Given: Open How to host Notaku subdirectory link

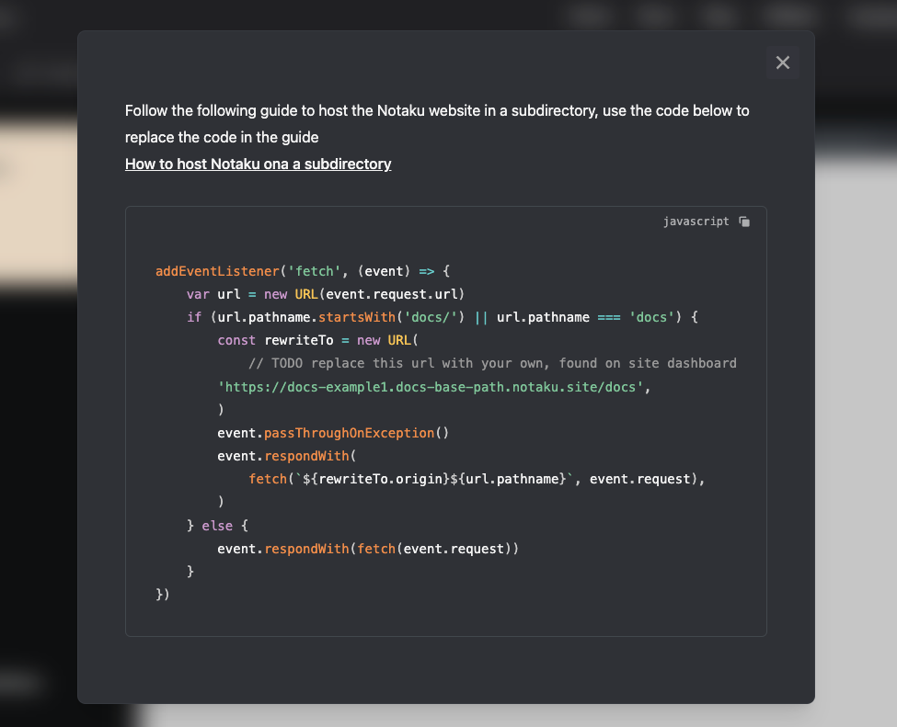Looking at the screenshot, I should click(x=258, y=164).
